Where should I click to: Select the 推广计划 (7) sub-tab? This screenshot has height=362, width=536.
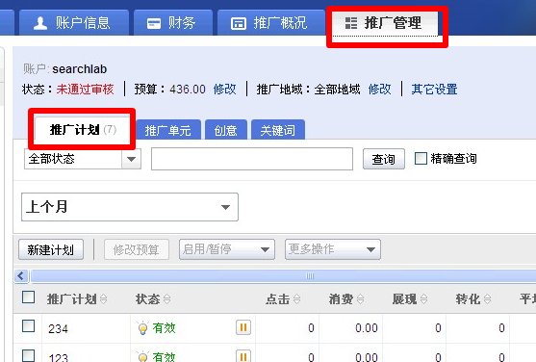tap(83, 129)
